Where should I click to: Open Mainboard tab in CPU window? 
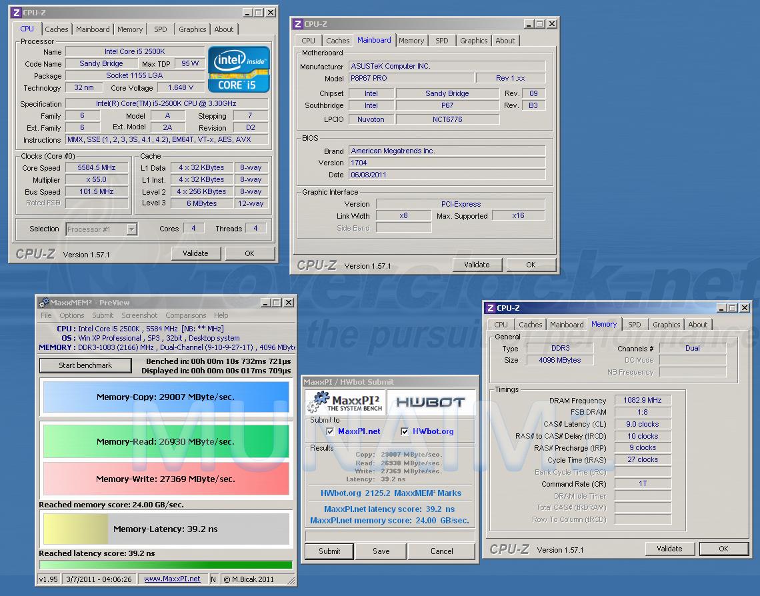point(93,29)
